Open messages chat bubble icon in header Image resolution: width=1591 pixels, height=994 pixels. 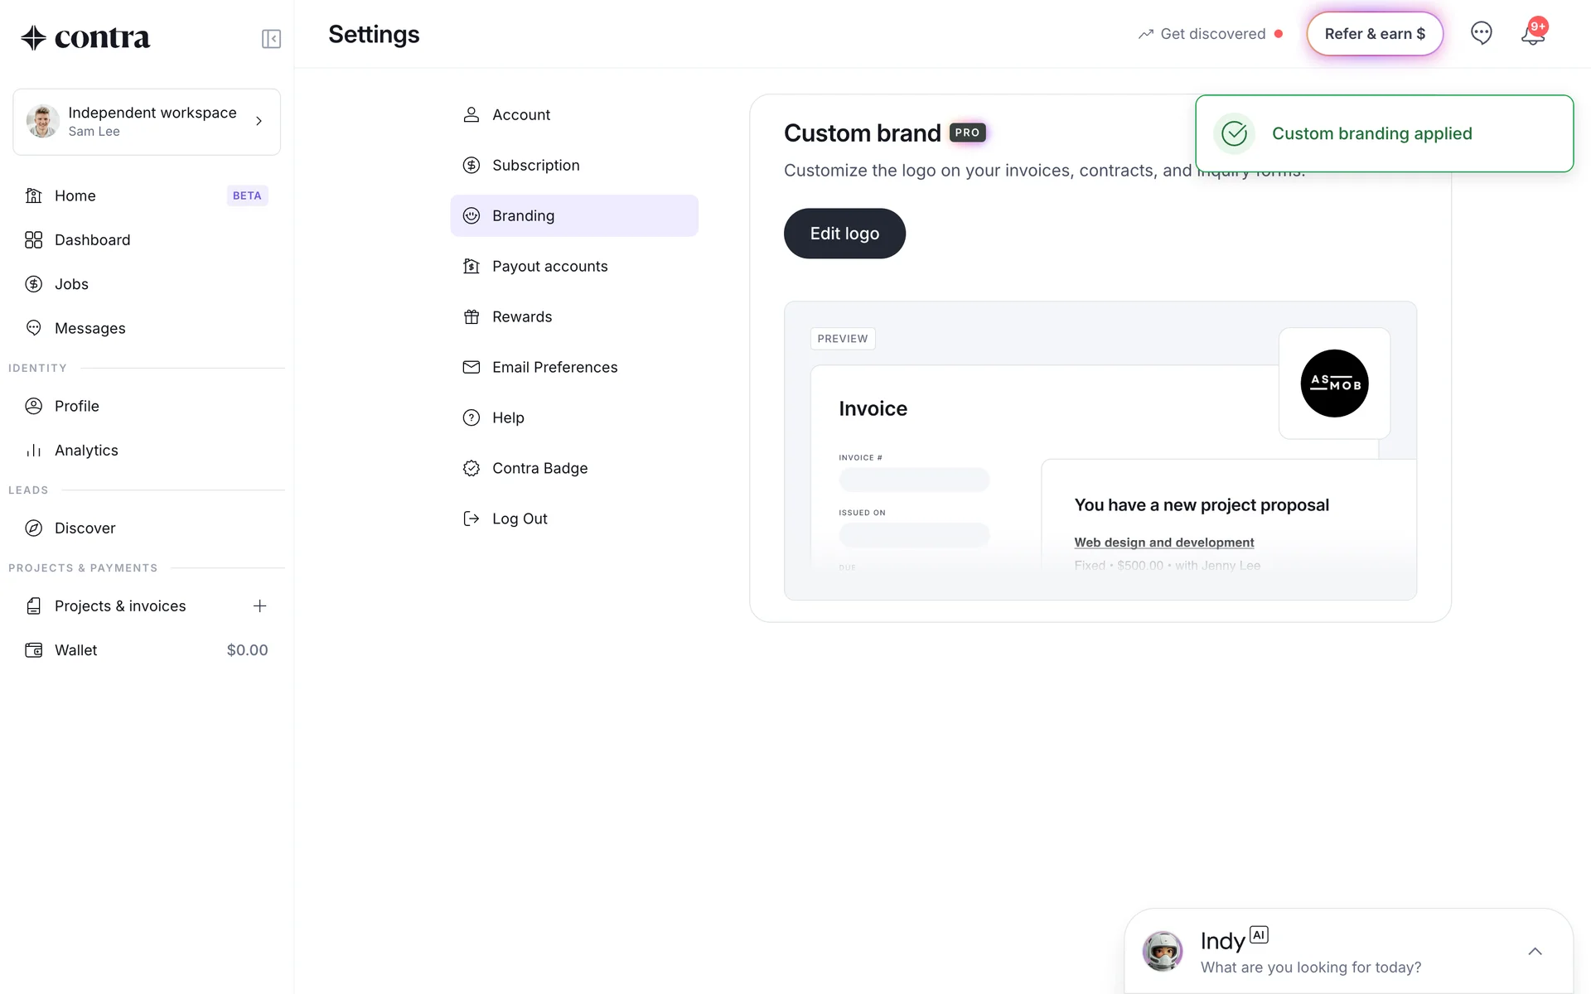(x=1481, y=33)
